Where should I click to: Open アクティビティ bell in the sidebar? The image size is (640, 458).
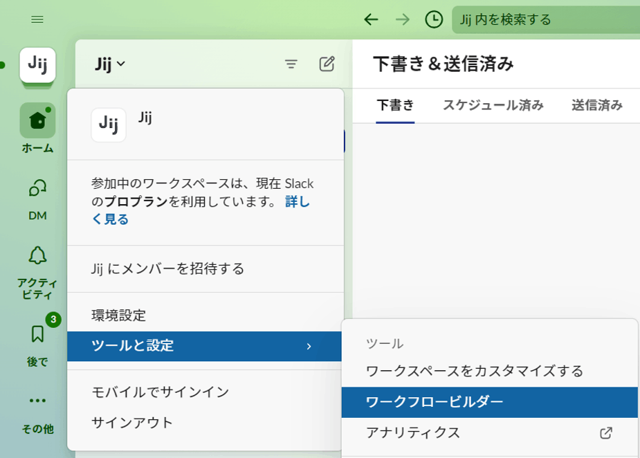37,273
